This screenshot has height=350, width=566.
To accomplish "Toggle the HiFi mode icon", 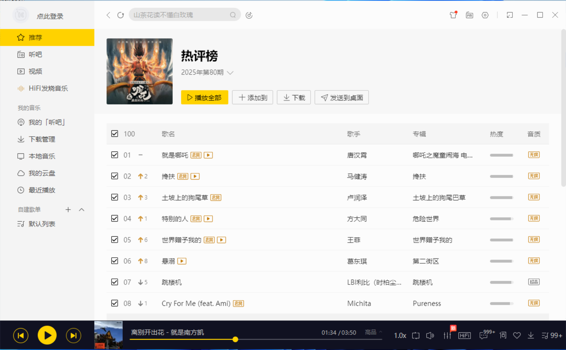I will click(464, 336).
